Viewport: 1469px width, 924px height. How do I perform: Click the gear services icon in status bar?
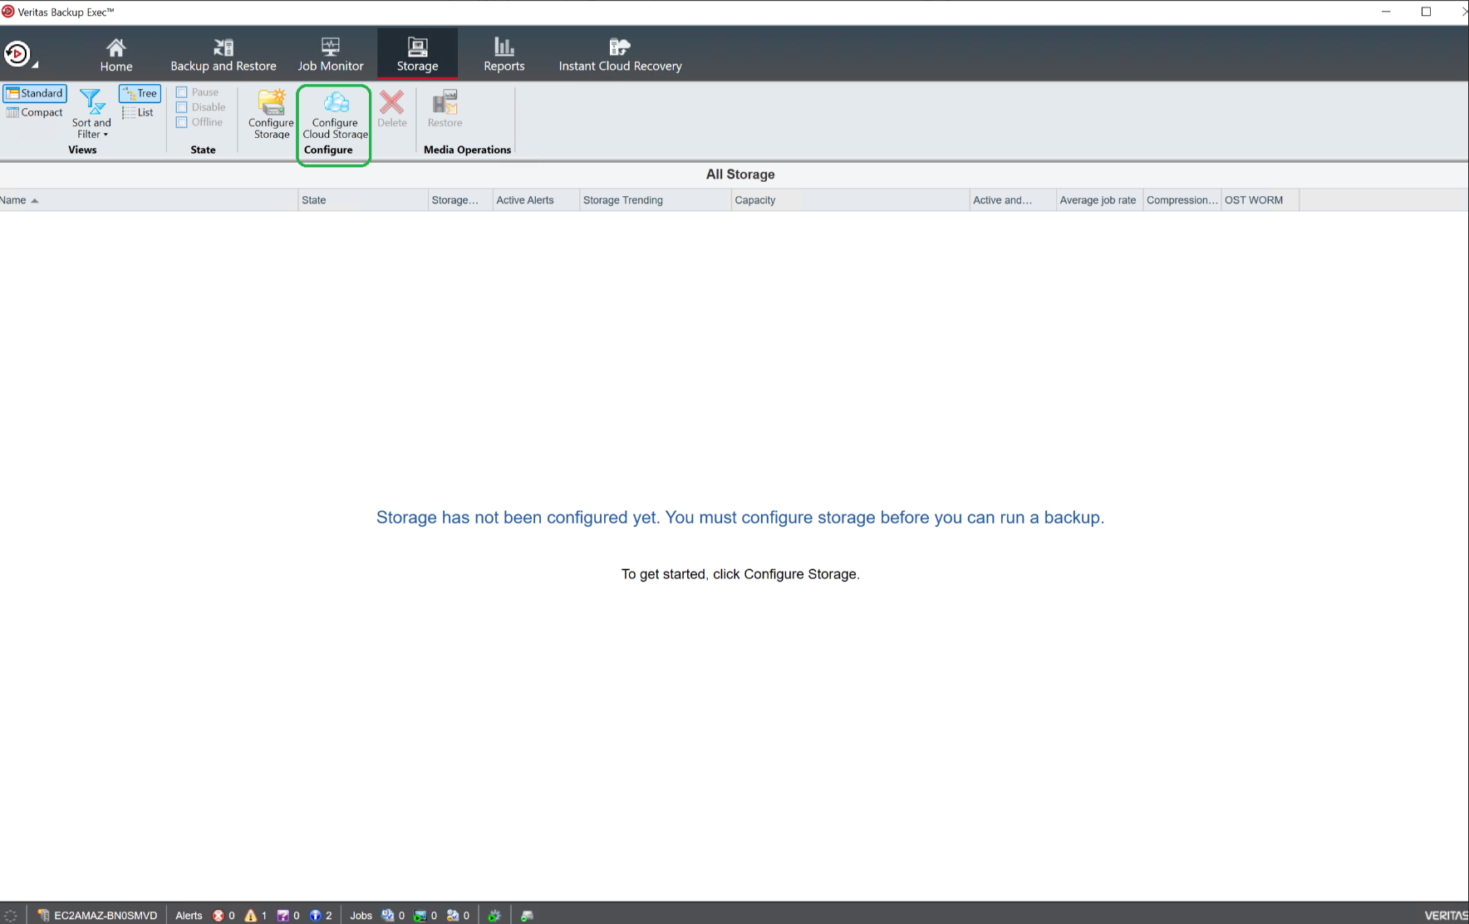point(494,916)
